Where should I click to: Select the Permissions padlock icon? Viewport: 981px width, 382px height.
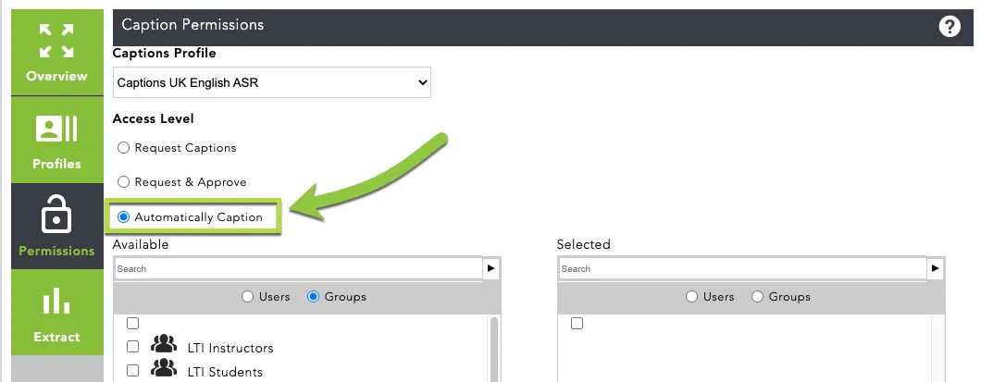point(57,215)
